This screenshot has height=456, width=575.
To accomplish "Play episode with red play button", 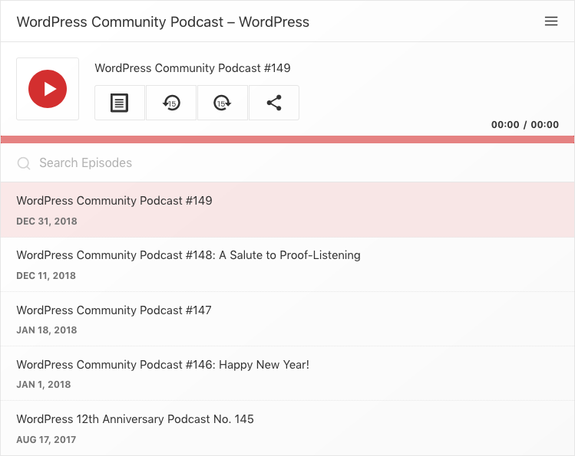I will tap(48, 89).
